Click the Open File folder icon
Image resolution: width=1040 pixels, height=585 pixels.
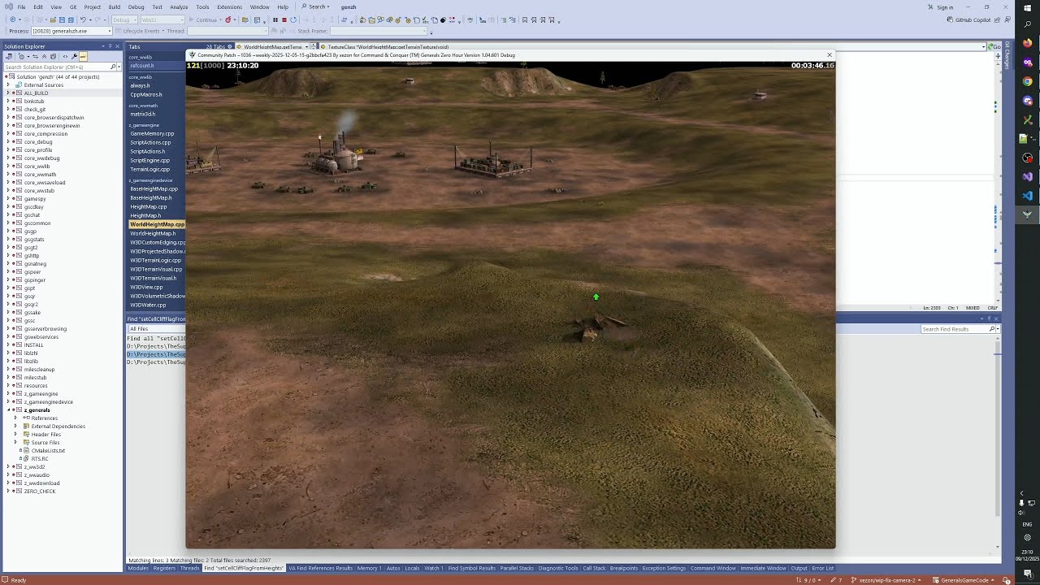coord(53,19)
